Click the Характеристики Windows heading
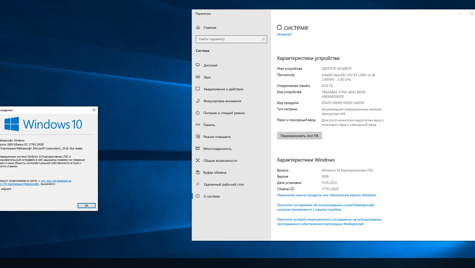Image resolution: width=475 pixels, height=268 pixels. pos(306,160)
